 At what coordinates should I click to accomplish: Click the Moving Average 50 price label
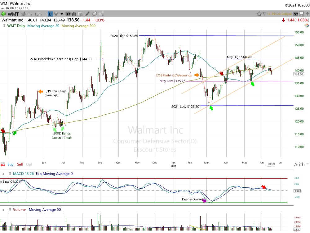coord(43,26)
